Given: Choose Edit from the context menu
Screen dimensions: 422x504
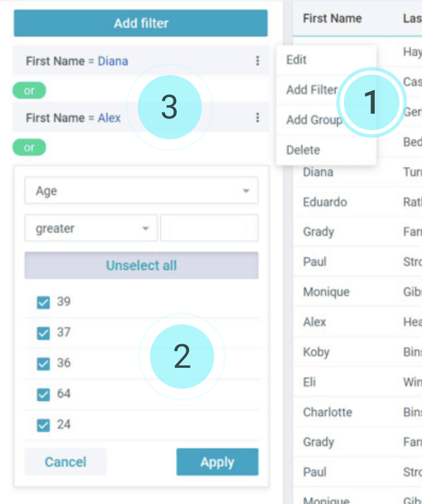Looking at the screenshot, I should pyautogui.click(x=297, y=60).
